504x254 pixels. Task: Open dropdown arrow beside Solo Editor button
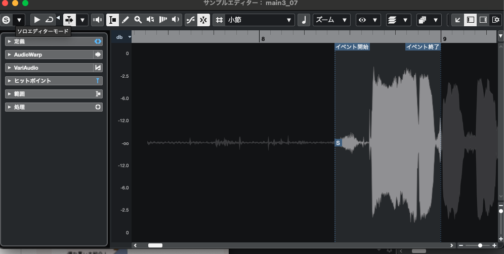click(x=19, y=20)
